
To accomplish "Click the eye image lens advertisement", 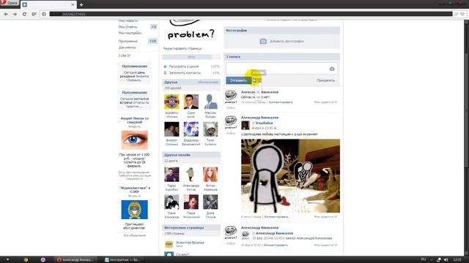I will (x=134, y=140).
